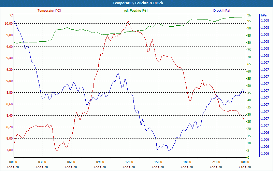Click the '40' humidity axis value
The width and height of the screenshot is (273, 171).
(249, 100)
